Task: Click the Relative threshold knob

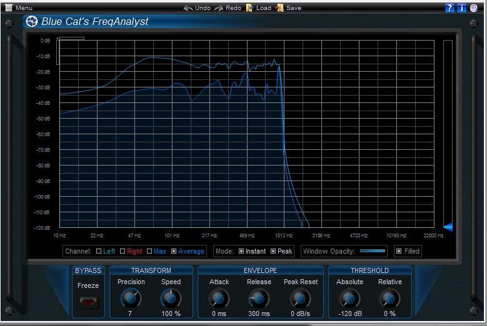Action: point(389,298)
